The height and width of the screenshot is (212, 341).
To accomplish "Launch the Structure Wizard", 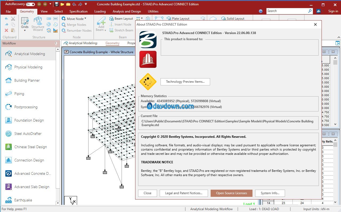I will click(x=38, y=24).
